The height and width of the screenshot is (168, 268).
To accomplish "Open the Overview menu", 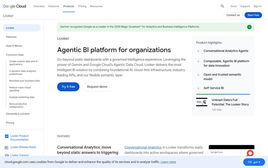I will [x=39, y=6].
